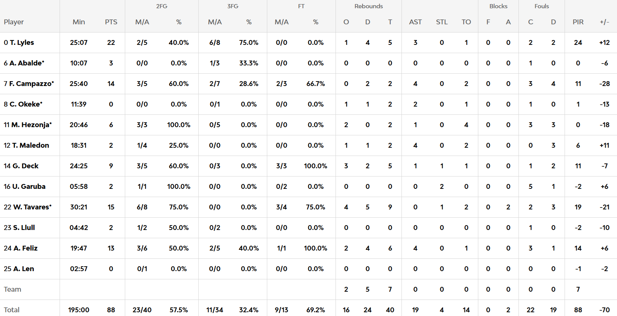Click the Player column header
Screen dimensions: 617x316
pos(14,22)
